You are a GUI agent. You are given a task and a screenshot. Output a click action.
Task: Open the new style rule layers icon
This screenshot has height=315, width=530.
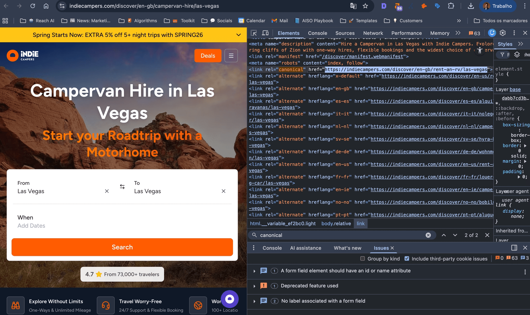(x=517, y=55)
